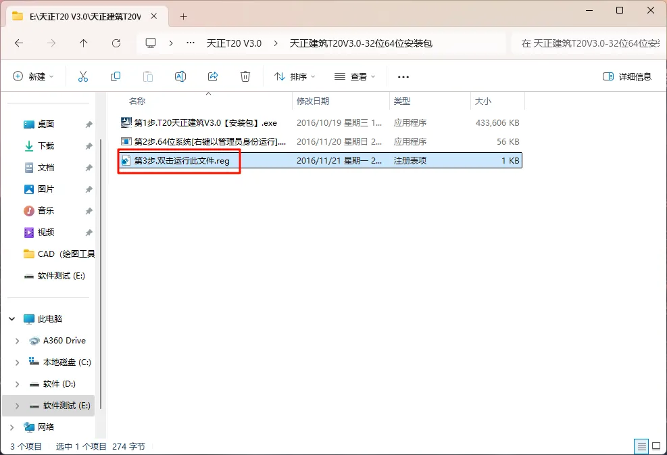Click the icon of the 第2步 application file

pyautogui.click(x=126, y=141)
